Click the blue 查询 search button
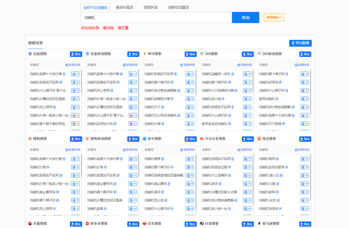Screen dimensions: 349x228 click(x=245, y=17)
